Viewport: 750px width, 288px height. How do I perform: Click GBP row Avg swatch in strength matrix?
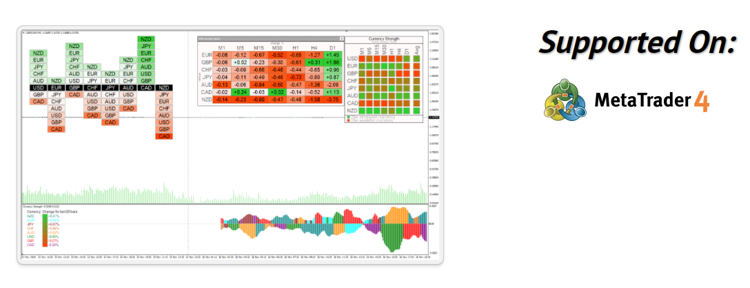(416, 74)
